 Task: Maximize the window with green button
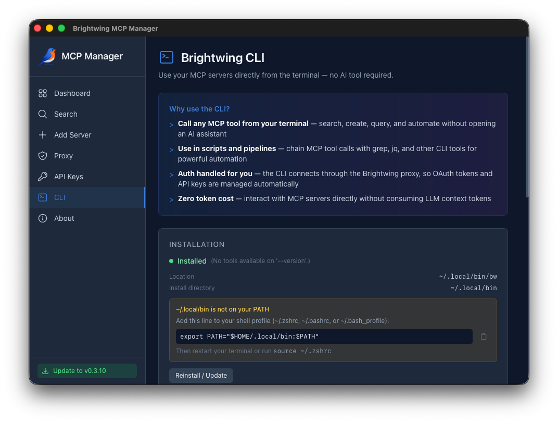(x=61, y=29)
